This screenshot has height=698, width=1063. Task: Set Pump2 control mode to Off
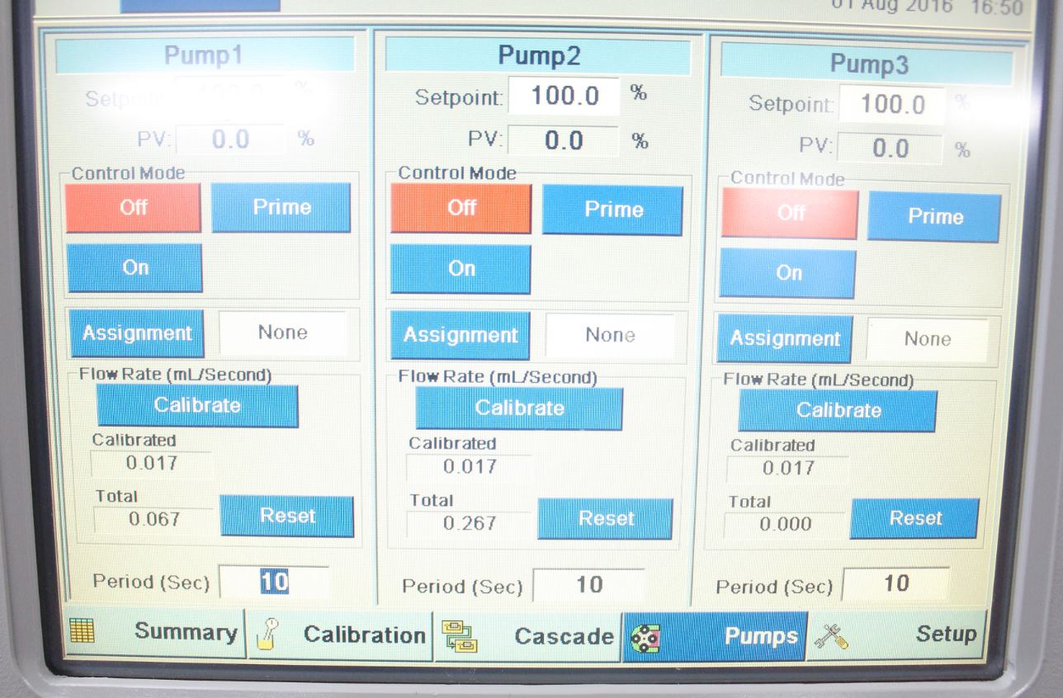(461, 208)
